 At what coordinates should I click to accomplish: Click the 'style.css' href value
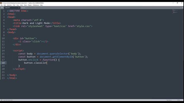83,26
